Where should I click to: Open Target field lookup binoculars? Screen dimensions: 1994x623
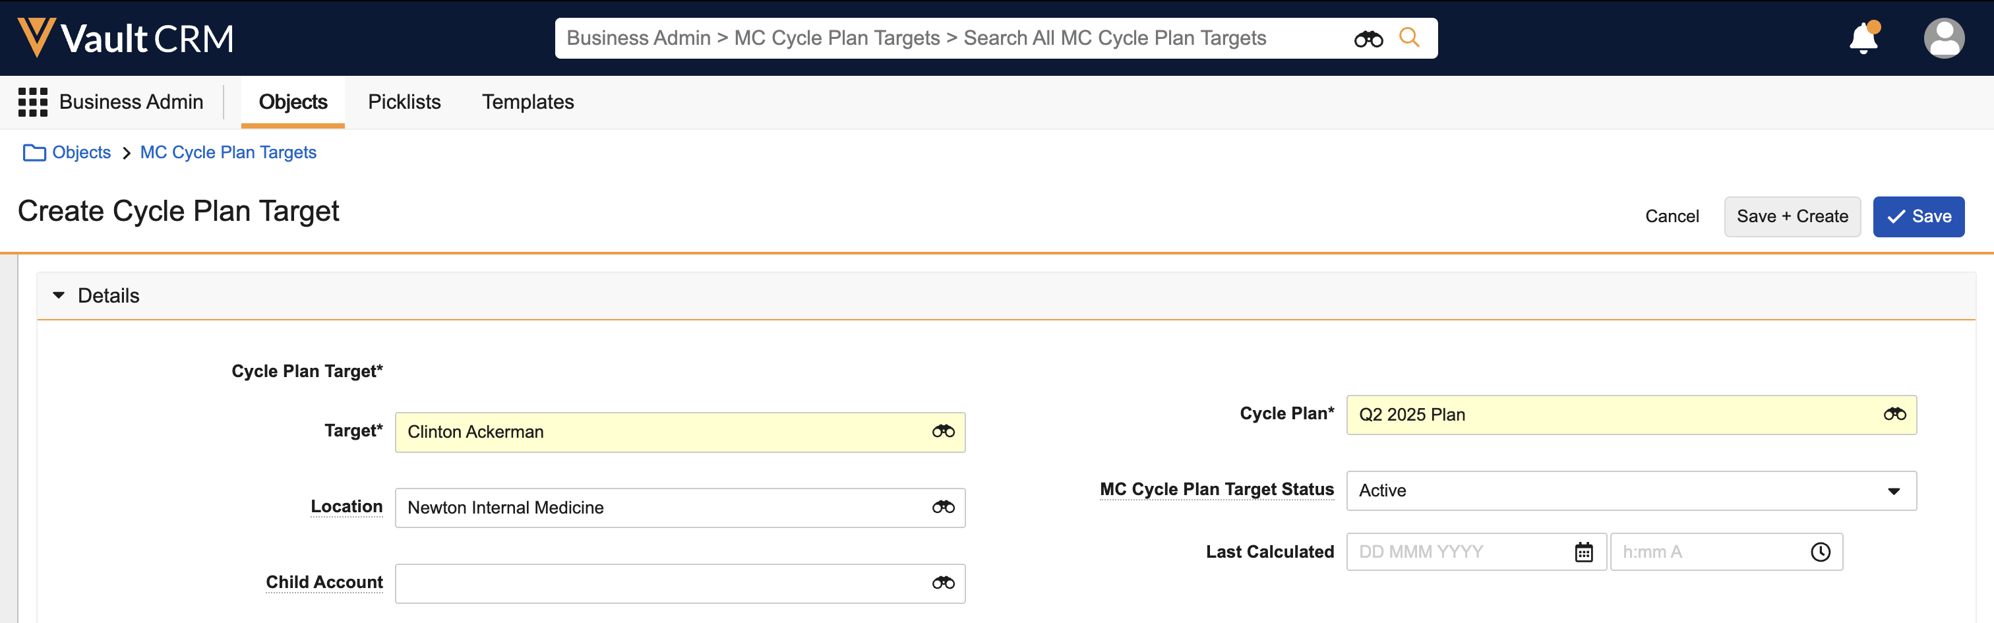pyautogui.click(x=943, y=432)
